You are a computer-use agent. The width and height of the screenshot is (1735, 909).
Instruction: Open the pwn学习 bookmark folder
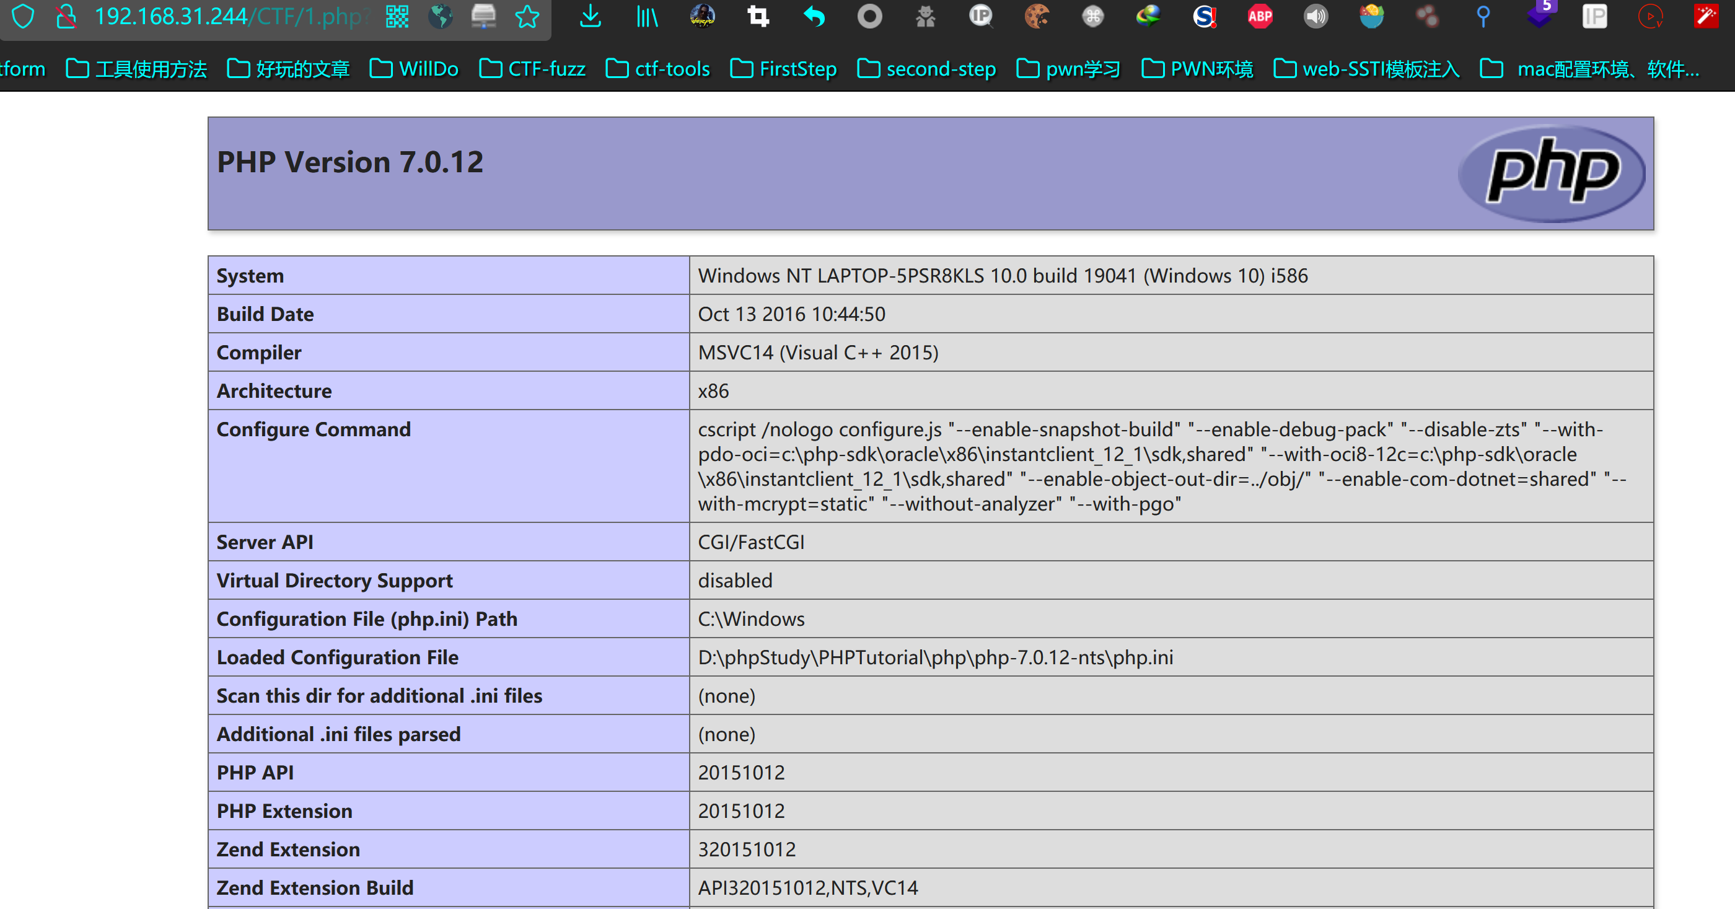[1067, 68]
